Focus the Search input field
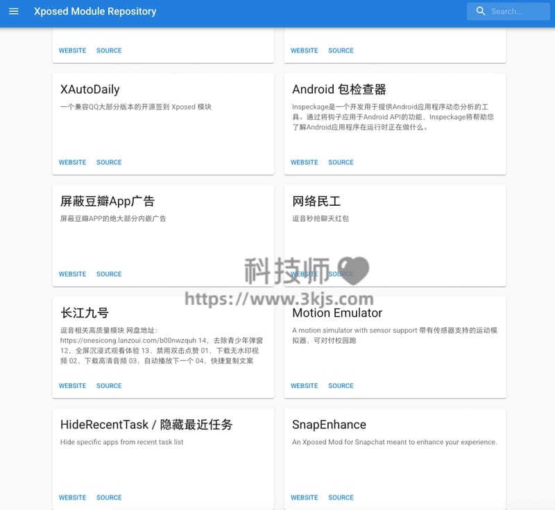This screenshot has height=510, width=555. point(508,11)
